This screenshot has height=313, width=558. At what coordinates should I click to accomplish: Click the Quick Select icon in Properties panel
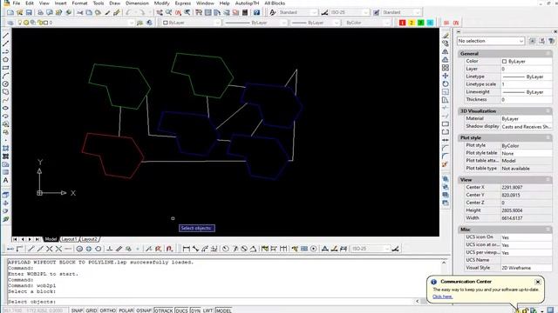(551, 41)
